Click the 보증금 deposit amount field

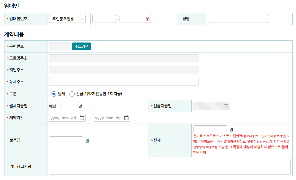(x=66, y=140)
